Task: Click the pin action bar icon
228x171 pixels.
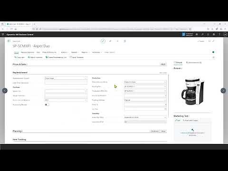Action: click(213, 57)
